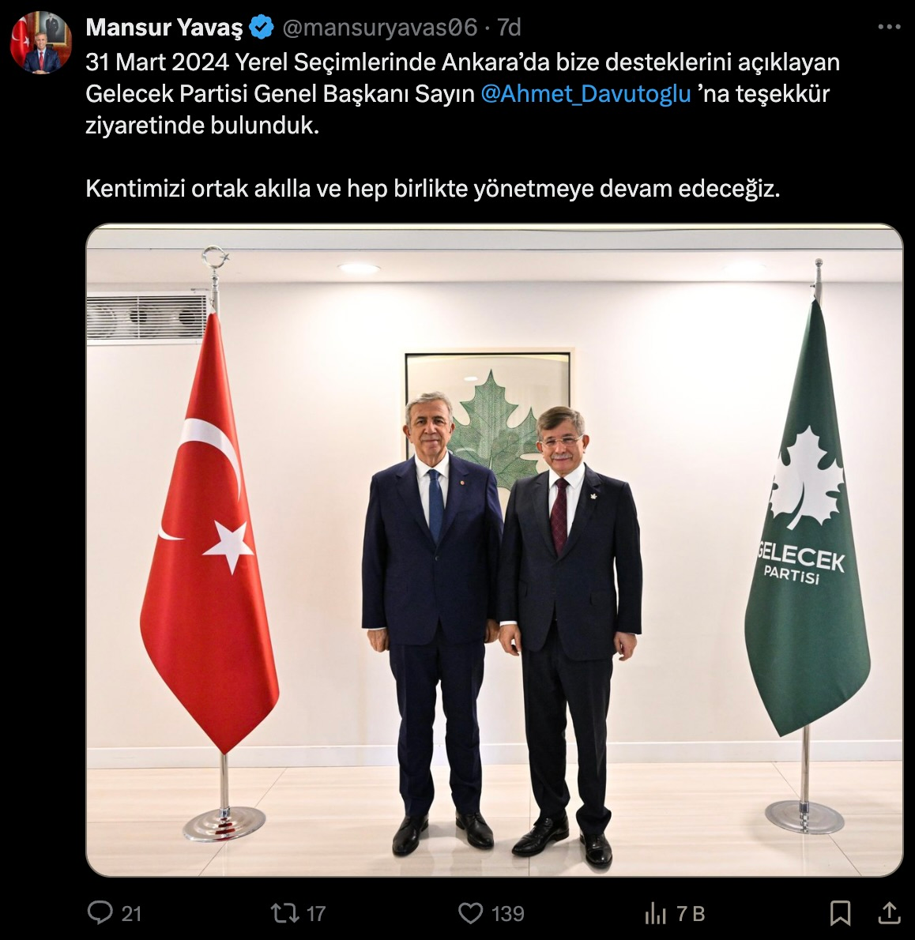Viewport: 915px width, 940px height.
Task: Like the tweet with heart icon
Action: 470,913
